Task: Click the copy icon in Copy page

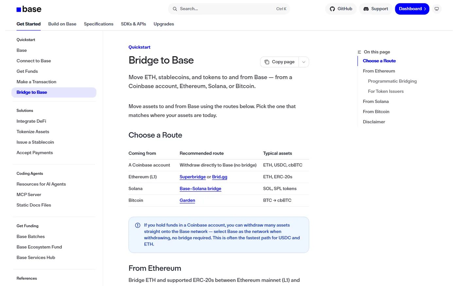Action: [267, 62]
